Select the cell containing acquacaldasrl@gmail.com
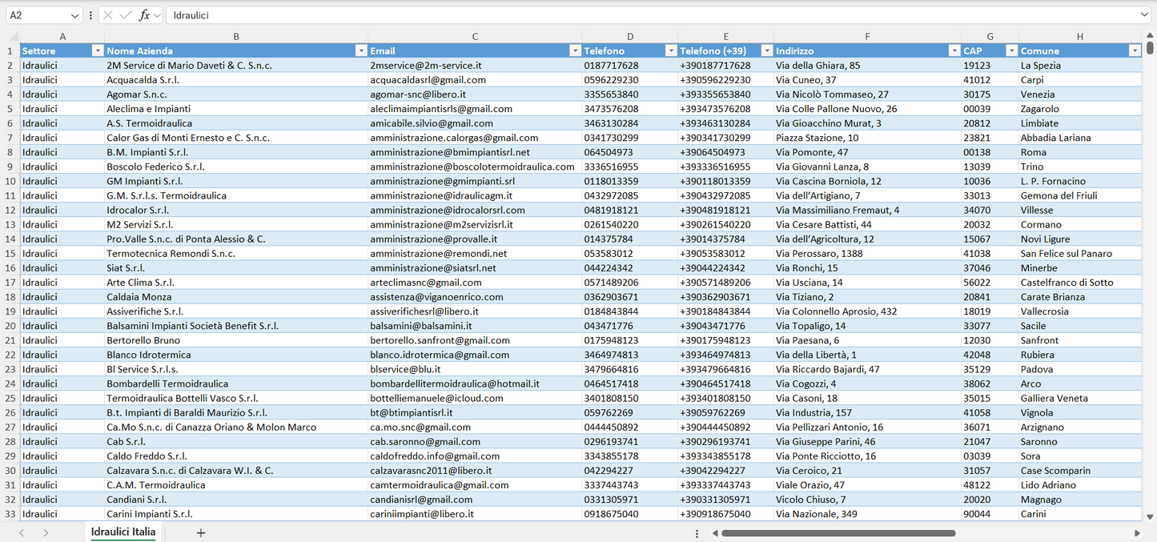 [x=428, y=80]
